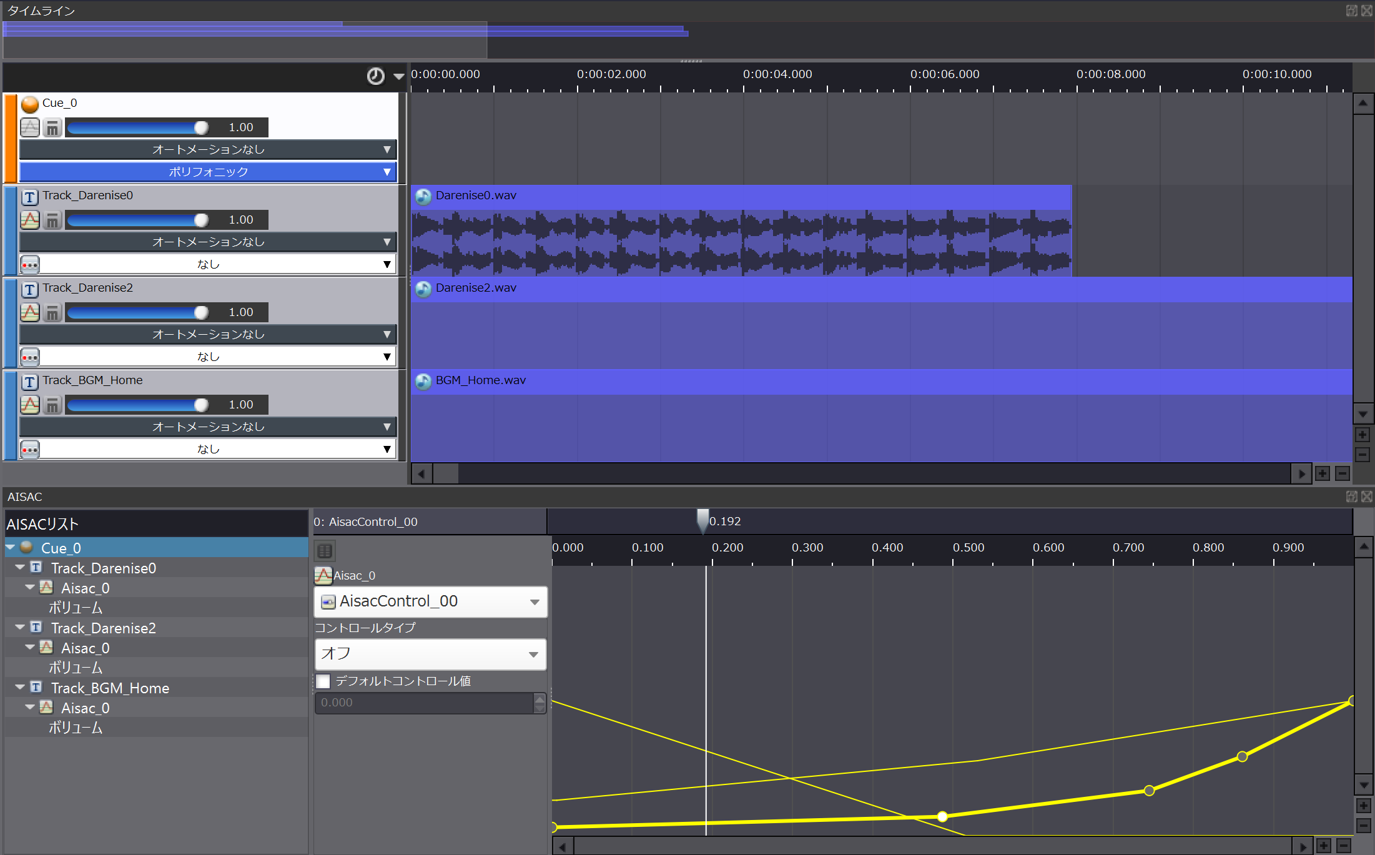Click timeline horizontal zoom-in plus button
1375x855 pixels.
point(1322,473)
